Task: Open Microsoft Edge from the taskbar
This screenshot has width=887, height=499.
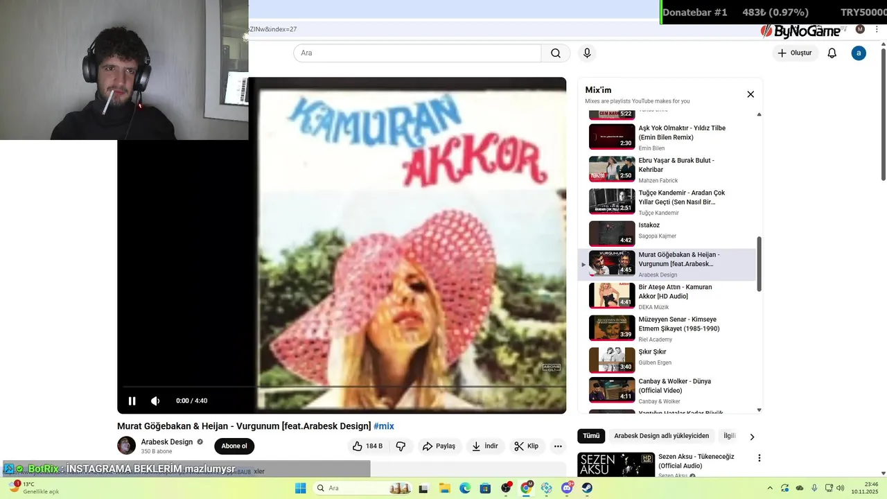Action: (464, 488)
